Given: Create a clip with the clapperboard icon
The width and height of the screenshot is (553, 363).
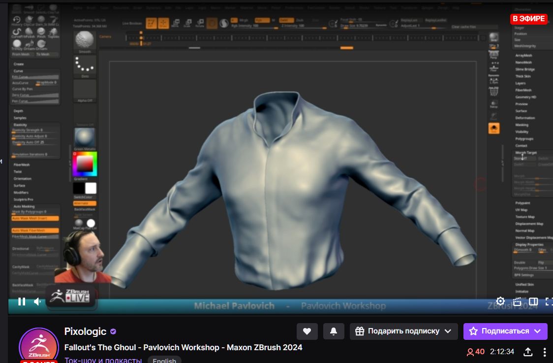Looking at the screenshot, I should click(517, 301).
